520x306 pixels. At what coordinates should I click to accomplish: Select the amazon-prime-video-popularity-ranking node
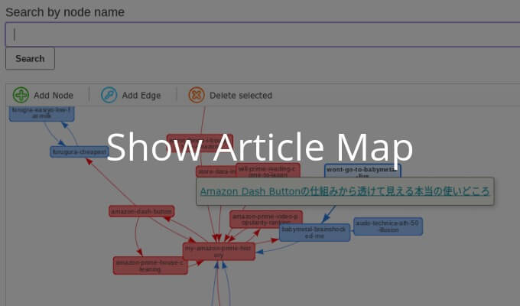pos(266,219)
